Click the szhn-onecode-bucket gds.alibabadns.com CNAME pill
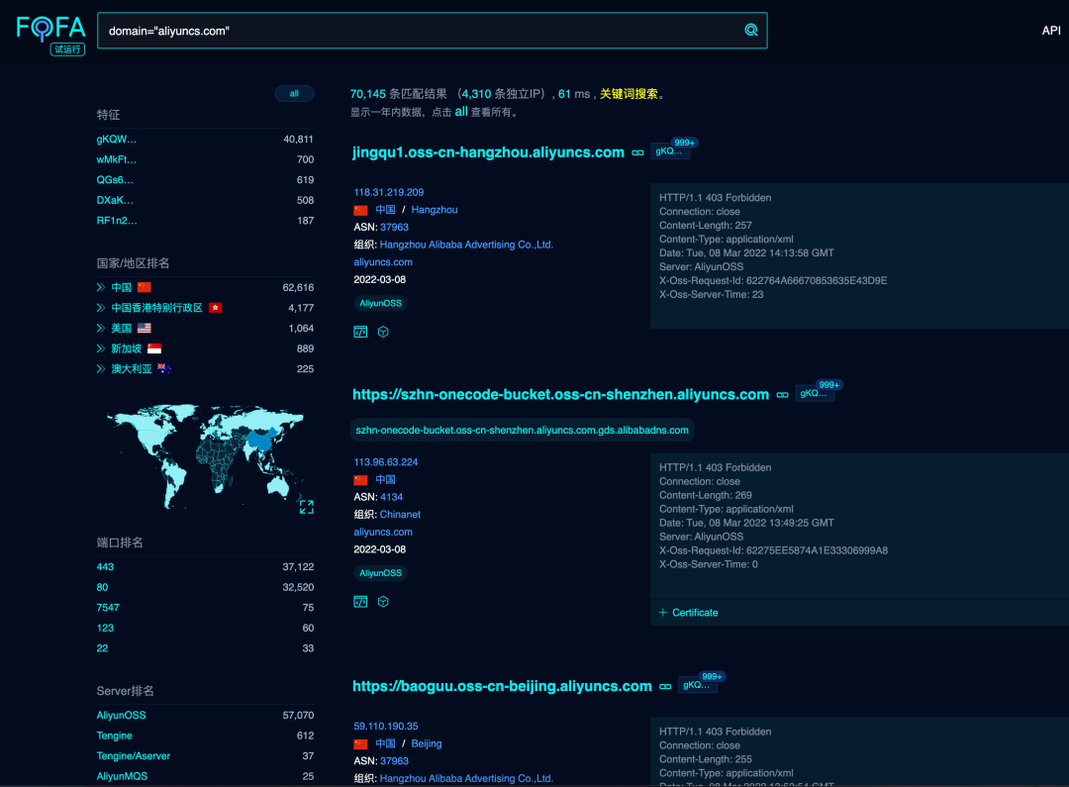Image resolution: width=1069 pixels, height=787 pixels. pyautogui.click(x=523, y=431)
